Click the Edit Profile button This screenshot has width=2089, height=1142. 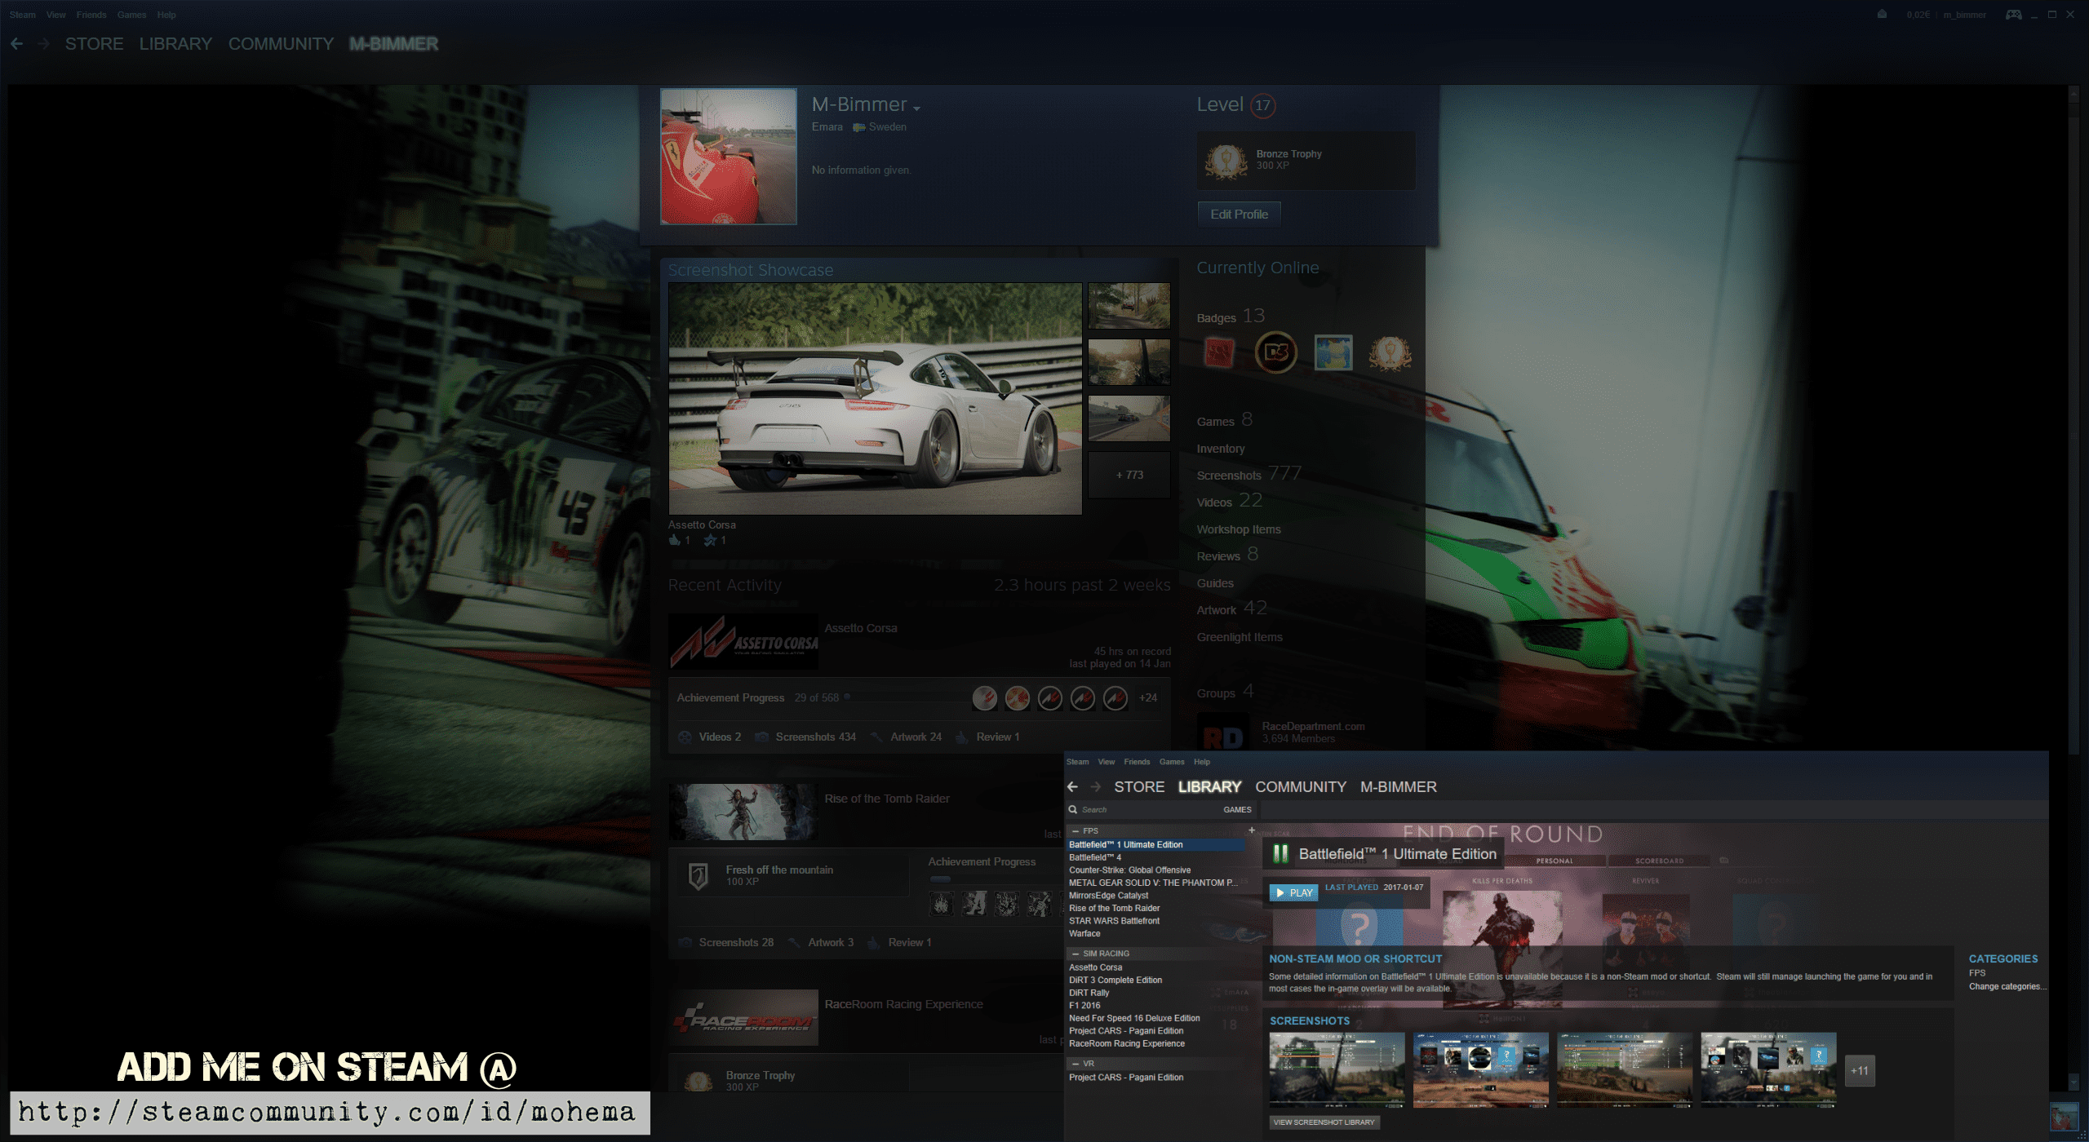1239,215
